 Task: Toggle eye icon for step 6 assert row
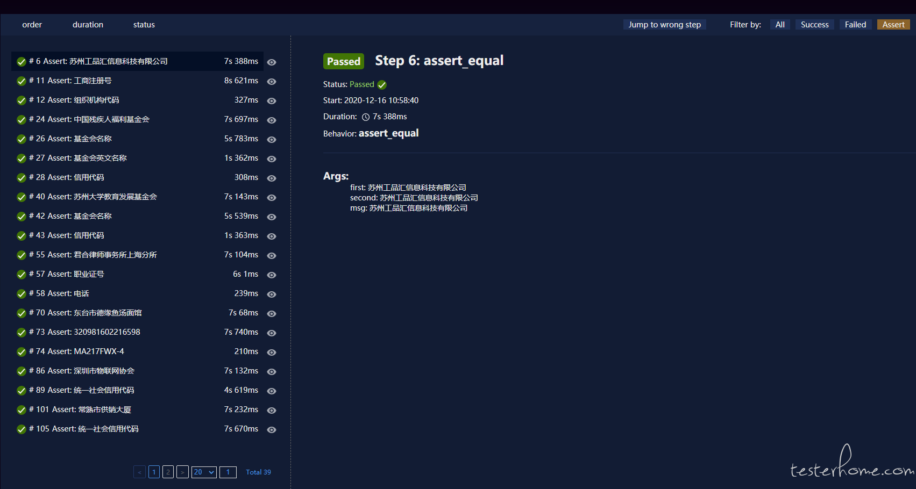click(272, 62)
